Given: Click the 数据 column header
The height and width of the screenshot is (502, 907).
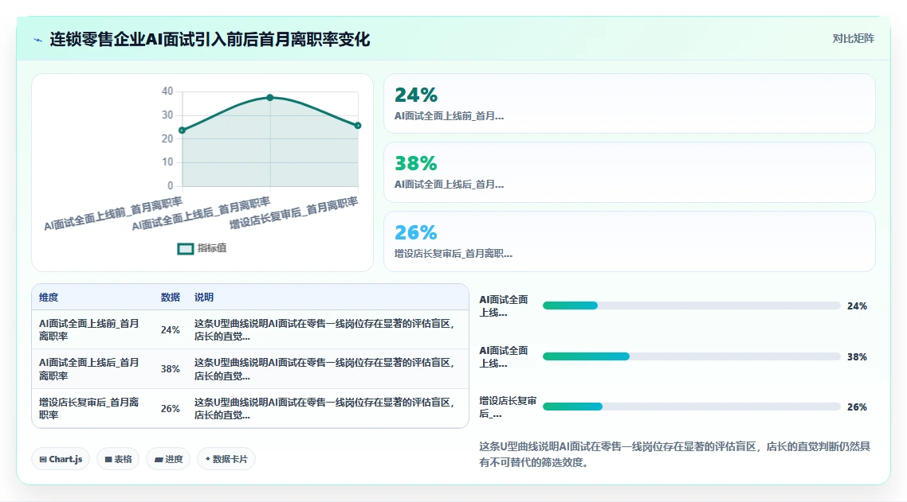Looking at the screenshot, I should click(170, 298).
